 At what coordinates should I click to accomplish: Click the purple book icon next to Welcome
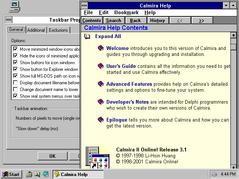[101, 48]
